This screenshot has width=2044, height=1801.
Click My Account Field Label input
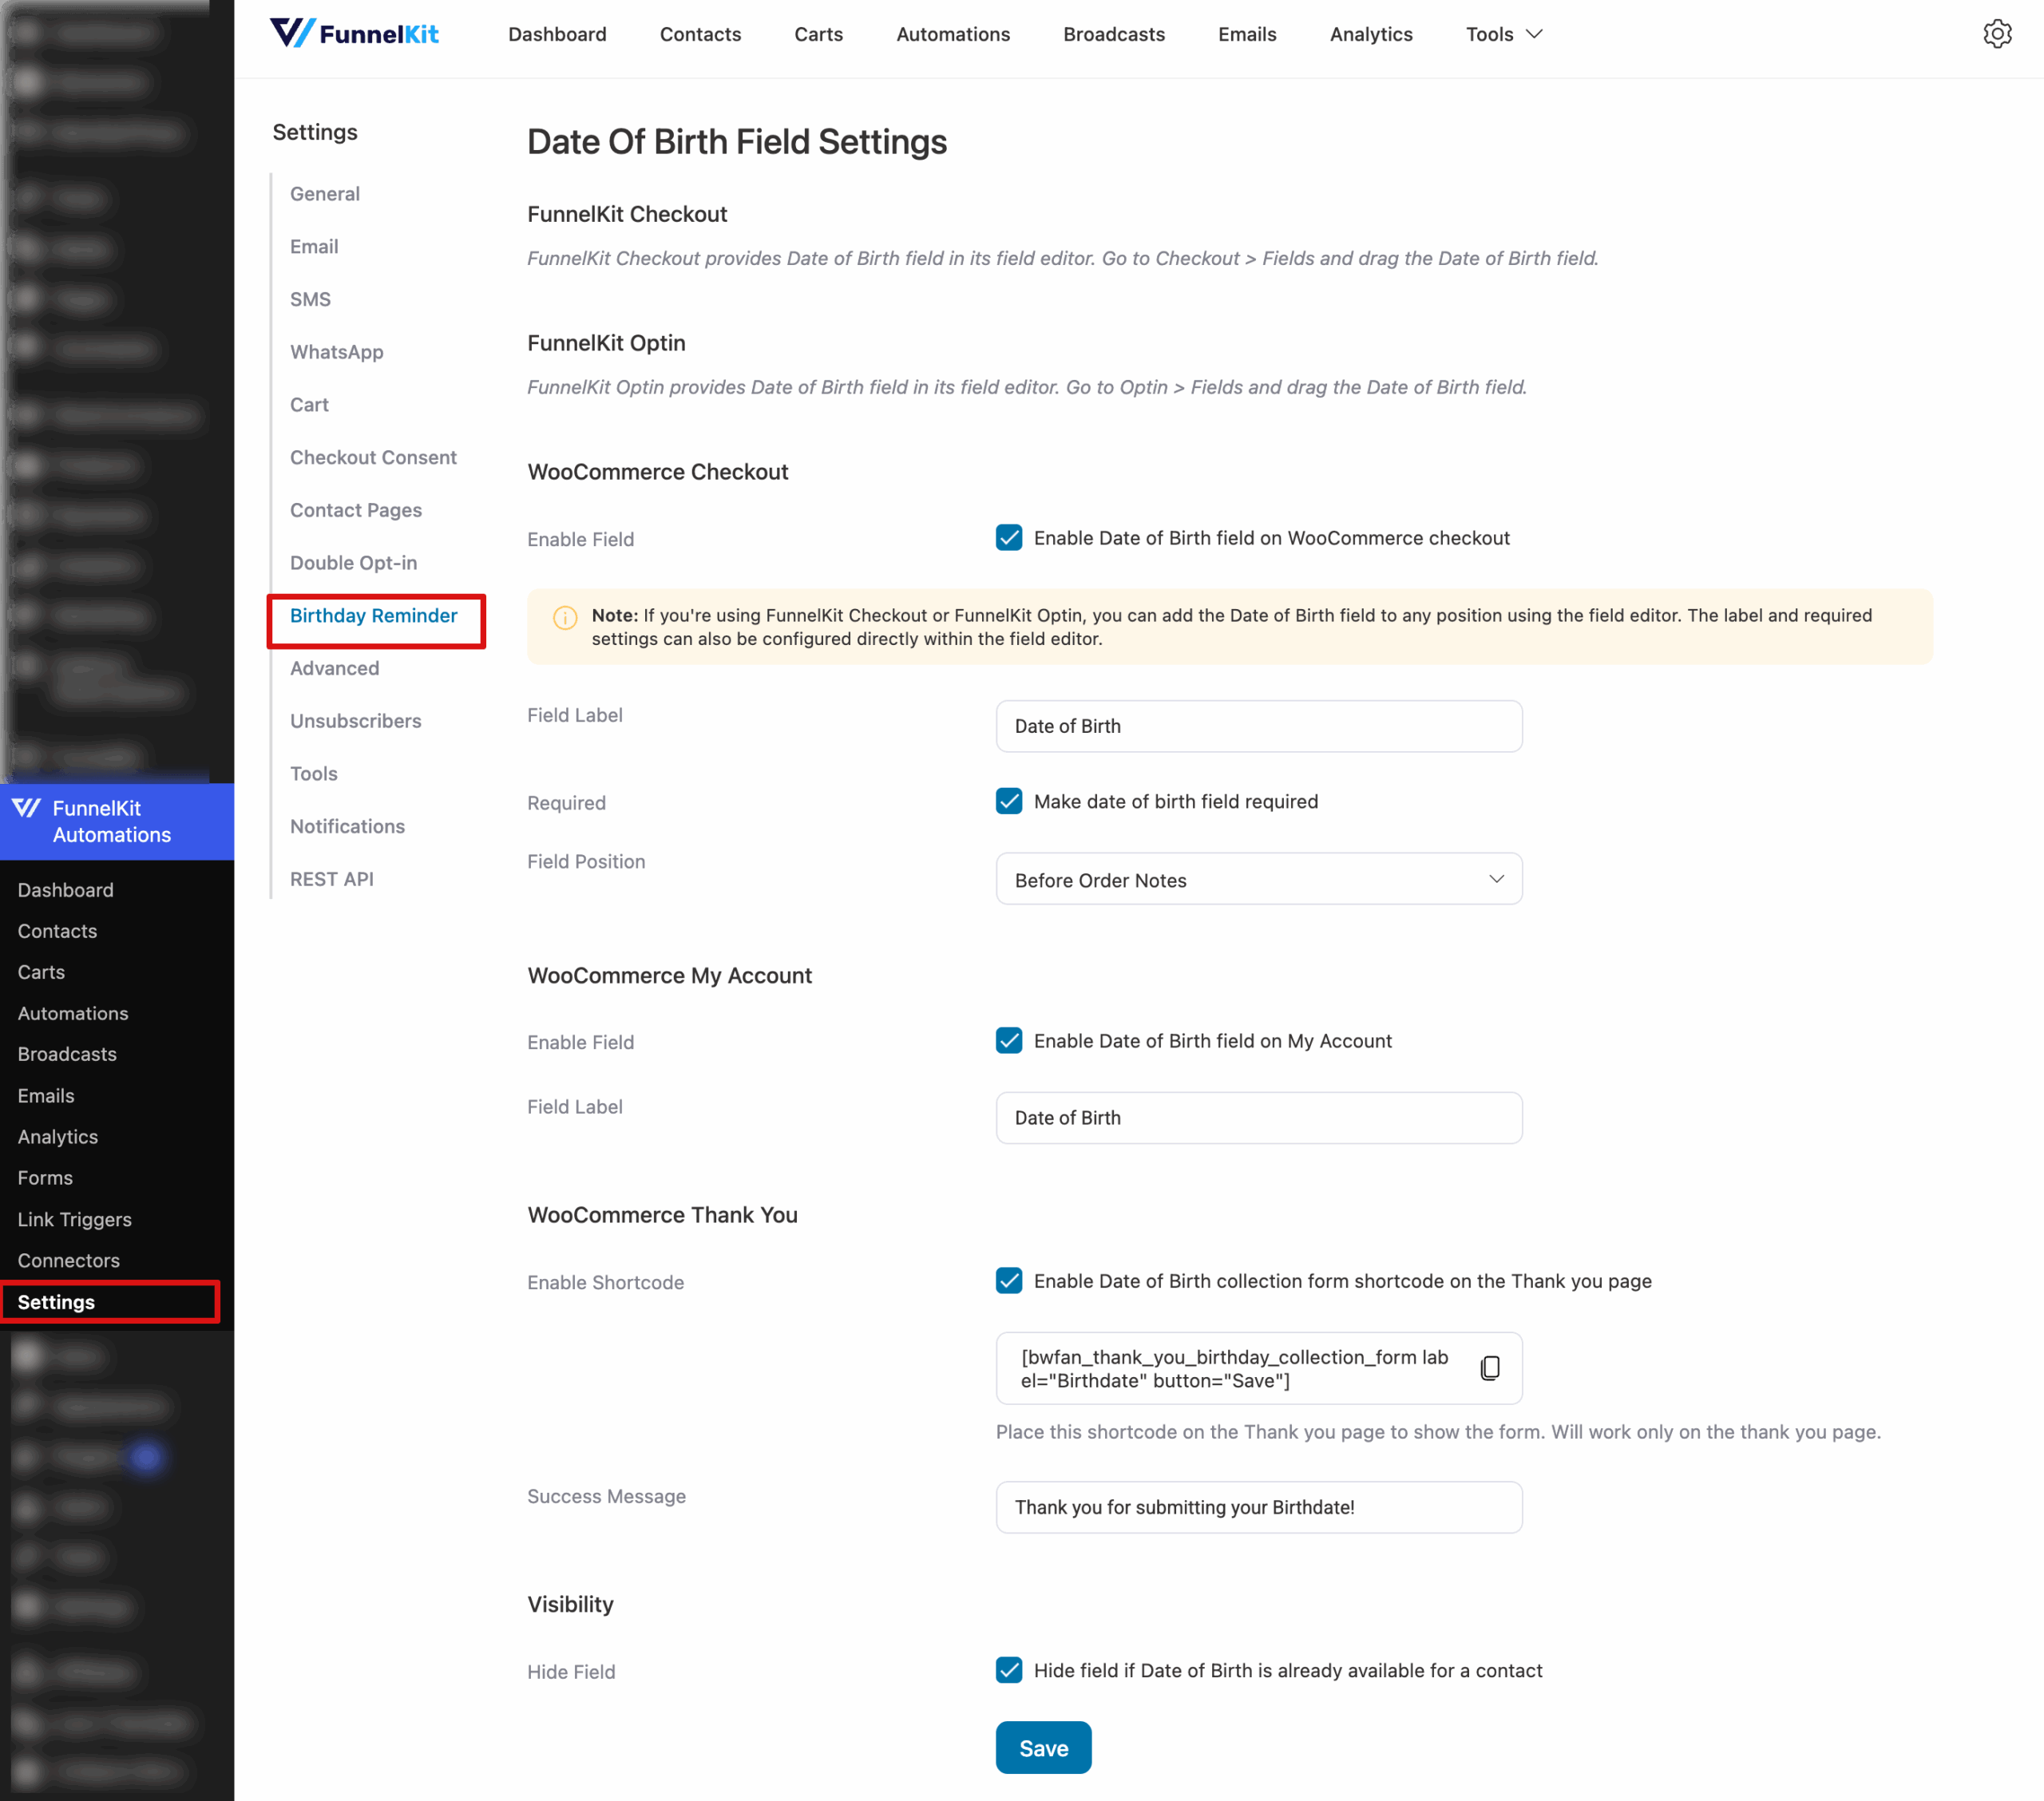click(x=1258, y=1118)
